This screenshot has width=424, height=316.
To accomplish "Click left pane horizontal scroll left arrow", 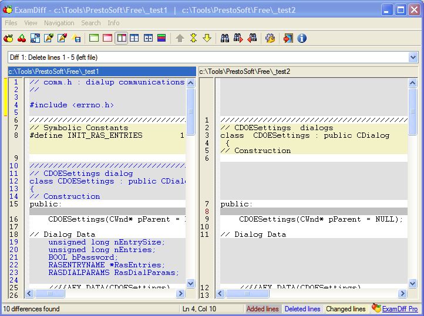I will [29, 293].
